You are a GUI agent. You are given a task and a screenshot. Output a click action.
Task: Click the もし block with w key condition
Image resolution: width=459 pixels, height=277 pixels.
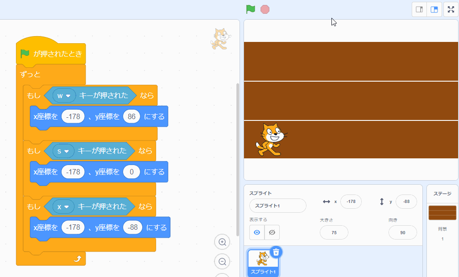click(33, 95)
